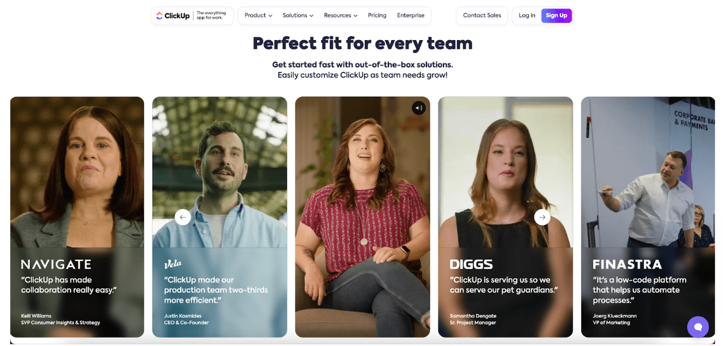Open the Navigate testimonial card
The height and width of the screenshot is (346, 723).
[x=77, y=217]
